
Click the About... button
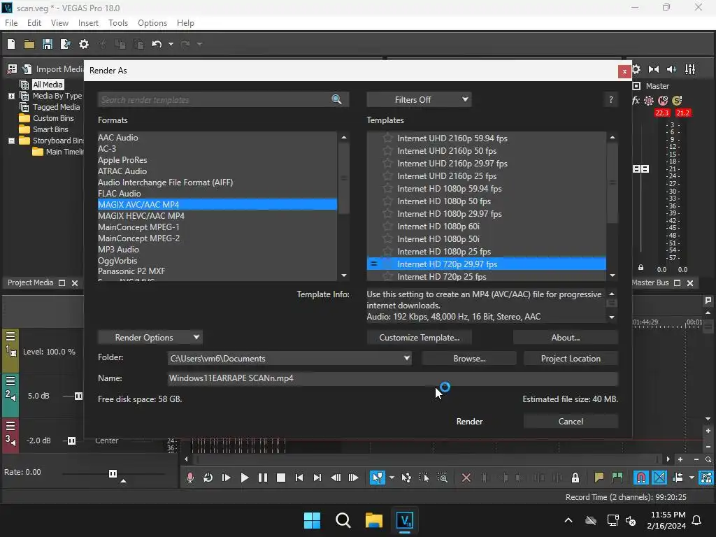565,338
